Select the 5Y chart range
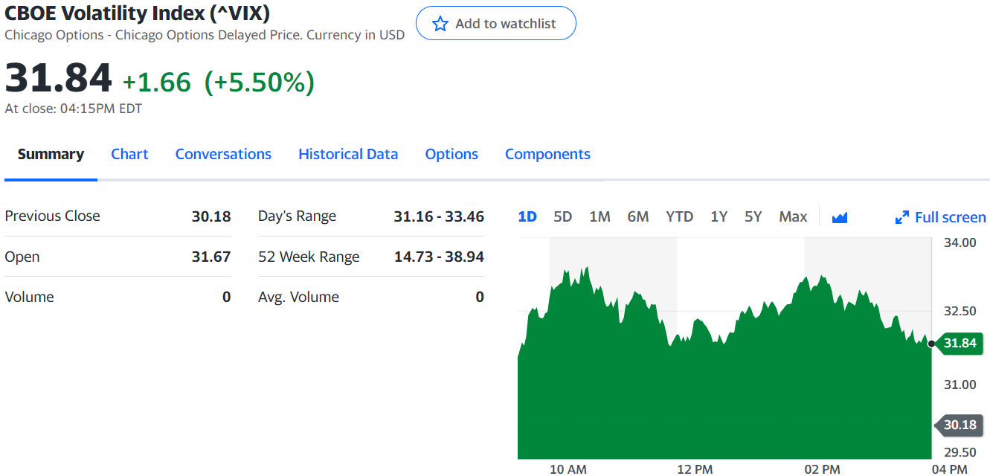 point(753,216)
